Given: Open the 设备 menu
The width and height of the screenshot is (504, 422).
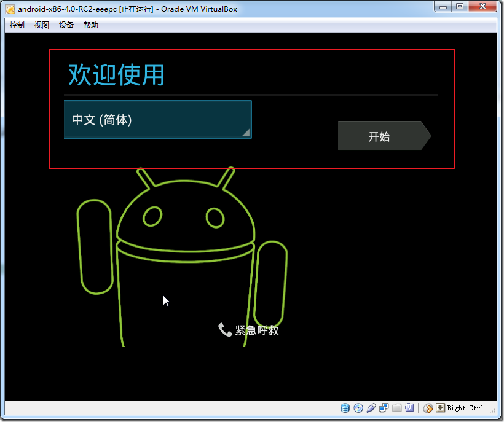Looking at the screenshot, I should point(66,25).
